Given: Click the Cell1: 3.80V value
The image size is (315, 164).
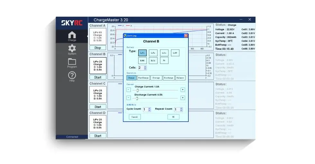Looking at the screenshot, I should coord(248,29).
